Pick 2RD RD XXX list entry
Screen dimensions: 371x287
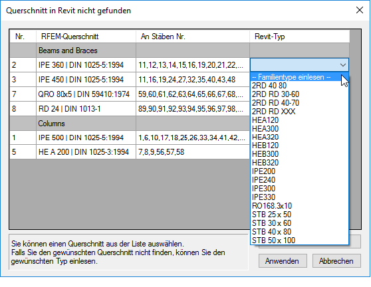pos(299,112)
